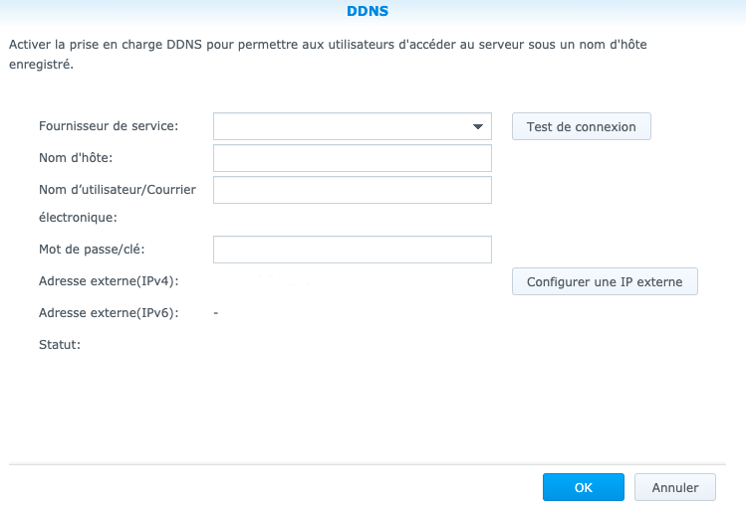
Task: Click the Fournisseur de service label
Action: click(x=109, y=126)
